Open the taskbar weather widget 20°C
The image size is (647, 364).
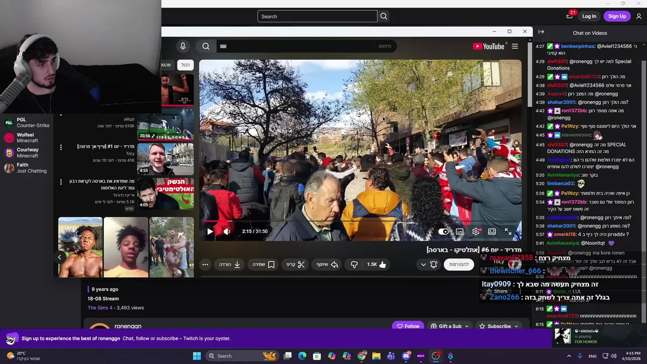22,356
